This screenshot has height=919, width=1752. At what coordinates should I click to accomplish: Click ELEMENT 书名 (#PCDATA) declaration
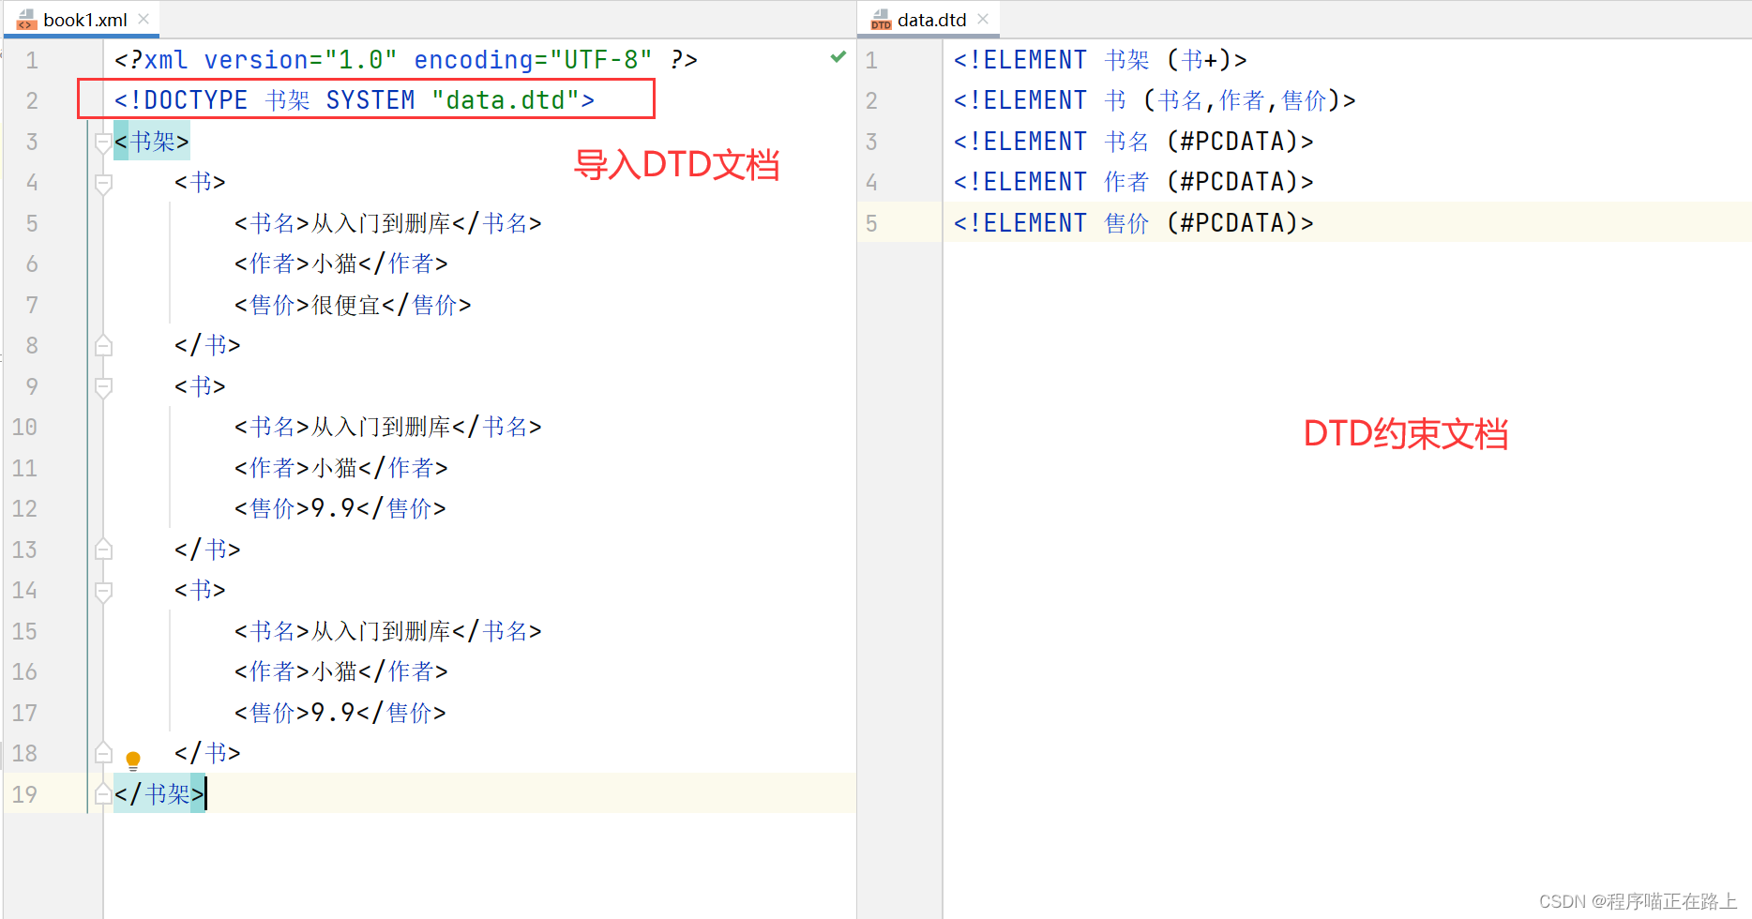click(x=1133, y=142)
